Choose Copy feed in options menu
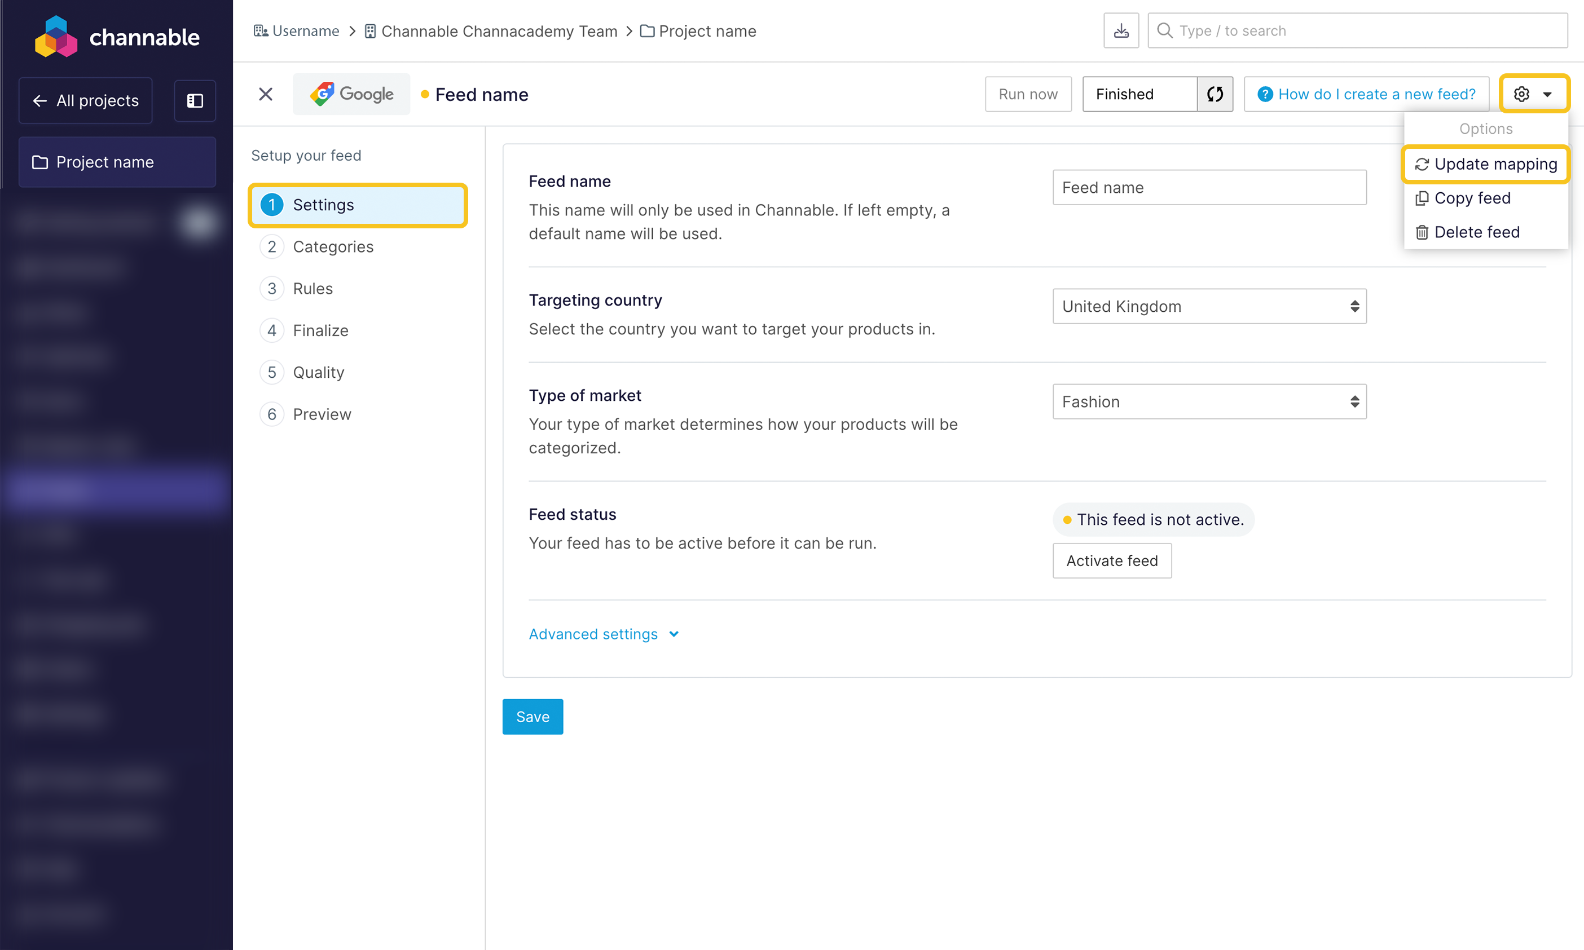Screen dimensions: 1584x950 (1471, 198)
